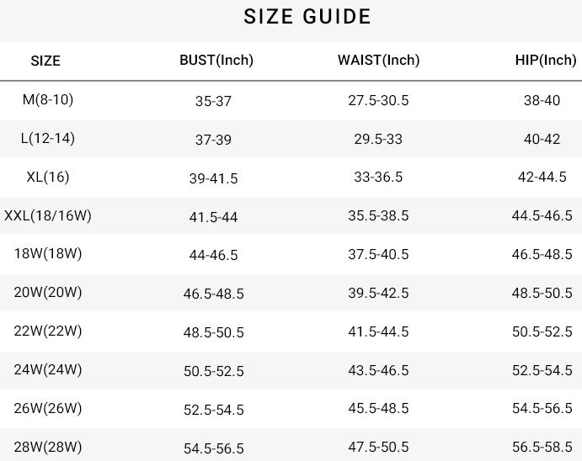The image size is (582, 461).
Task: Click the M(8-10) size row label
Action: click(48, 99)
